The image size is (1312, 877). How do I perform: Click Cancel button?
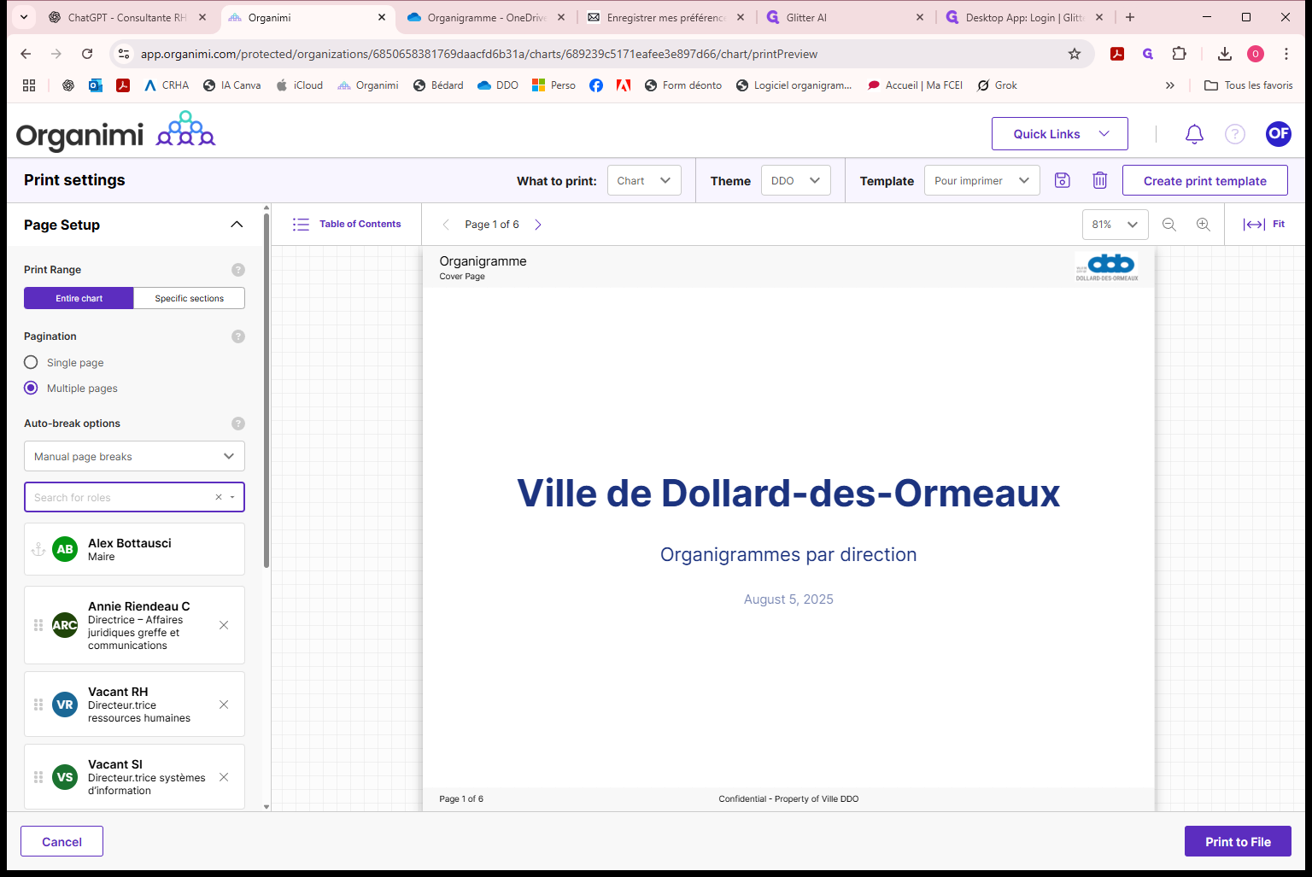pyautogui.click(x=62, y=841)
